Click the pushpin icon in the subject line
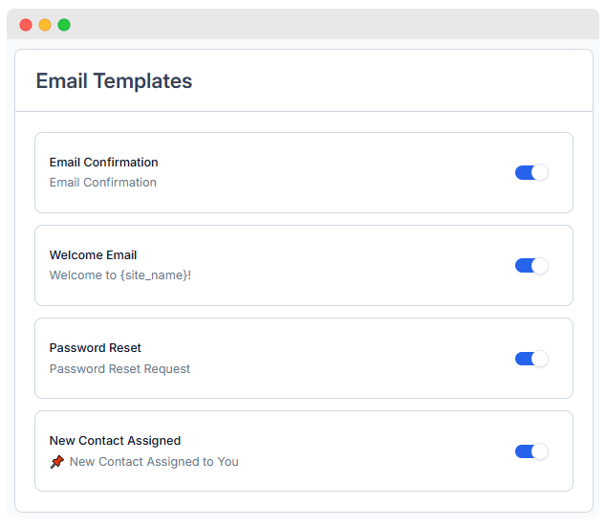 click(57, 462)
